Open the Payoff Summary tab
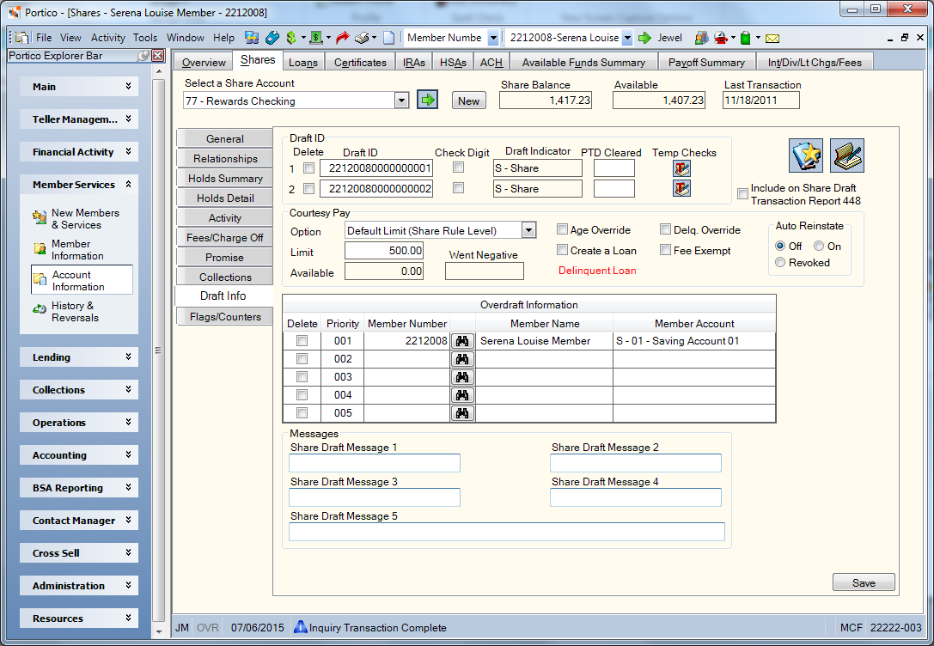934x646 pixels. [x=706, y=62]
